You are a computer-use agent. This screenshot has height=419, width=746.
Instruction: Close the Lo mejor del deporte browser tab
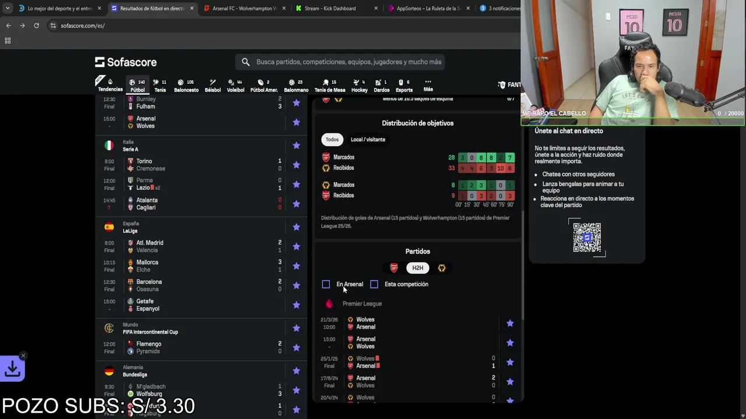tap(100, 8)
